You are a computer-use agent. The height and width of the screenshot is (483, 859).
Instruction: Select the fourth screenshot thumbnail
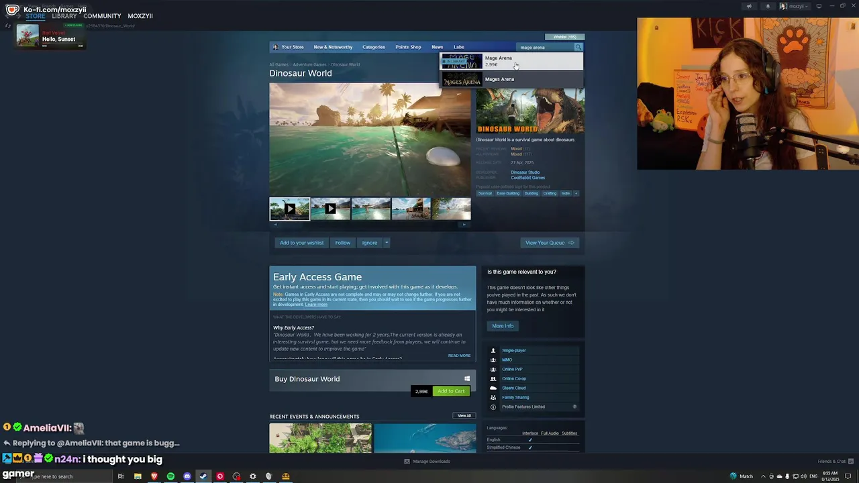411,209
